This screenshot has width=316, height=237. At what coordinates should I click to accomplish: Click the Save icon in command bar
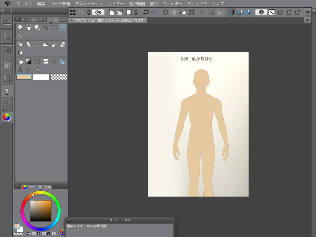click(128, 12)
